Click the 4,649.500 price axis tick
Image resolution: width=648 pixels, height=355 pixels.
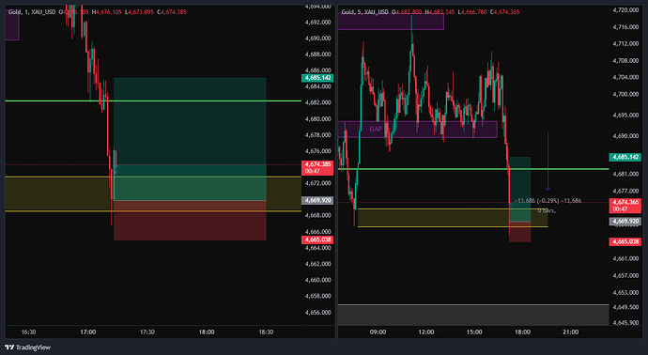coord(625,307)
